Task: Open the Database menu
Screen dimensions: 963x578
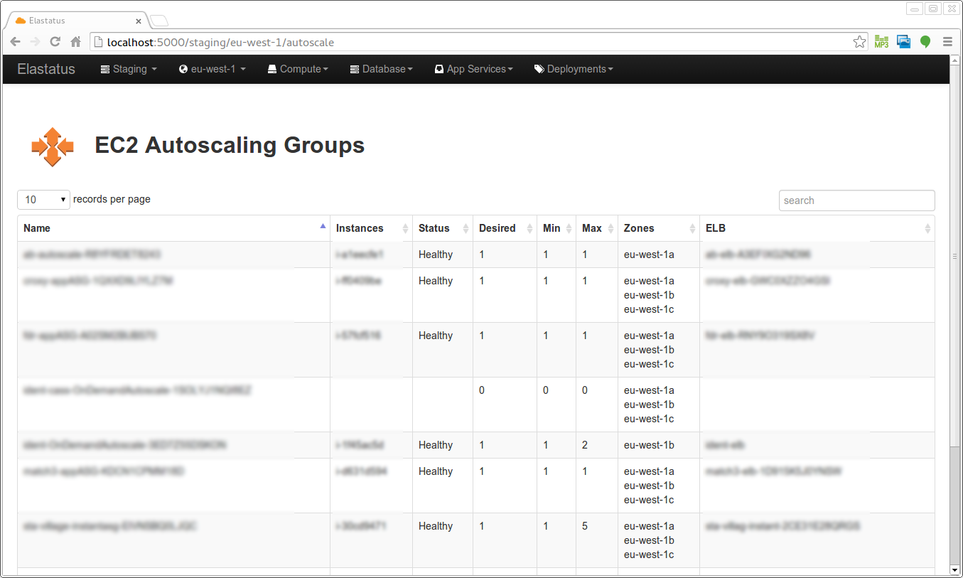Action: click(x=382, y=69)
